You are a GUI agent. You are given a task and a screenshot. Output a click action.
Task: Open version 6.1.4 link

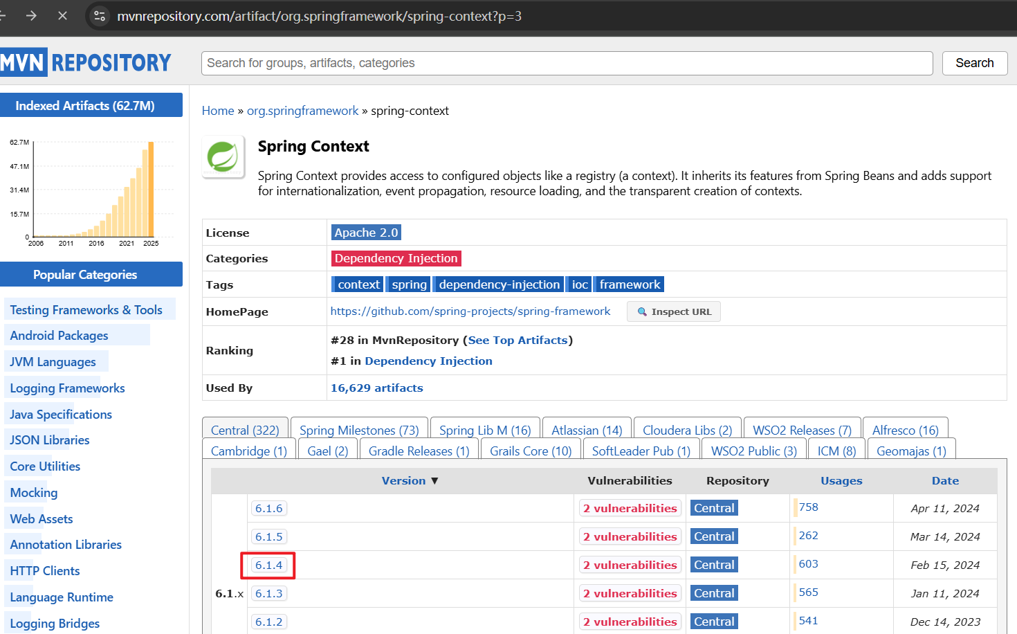(x=268, y=565)
